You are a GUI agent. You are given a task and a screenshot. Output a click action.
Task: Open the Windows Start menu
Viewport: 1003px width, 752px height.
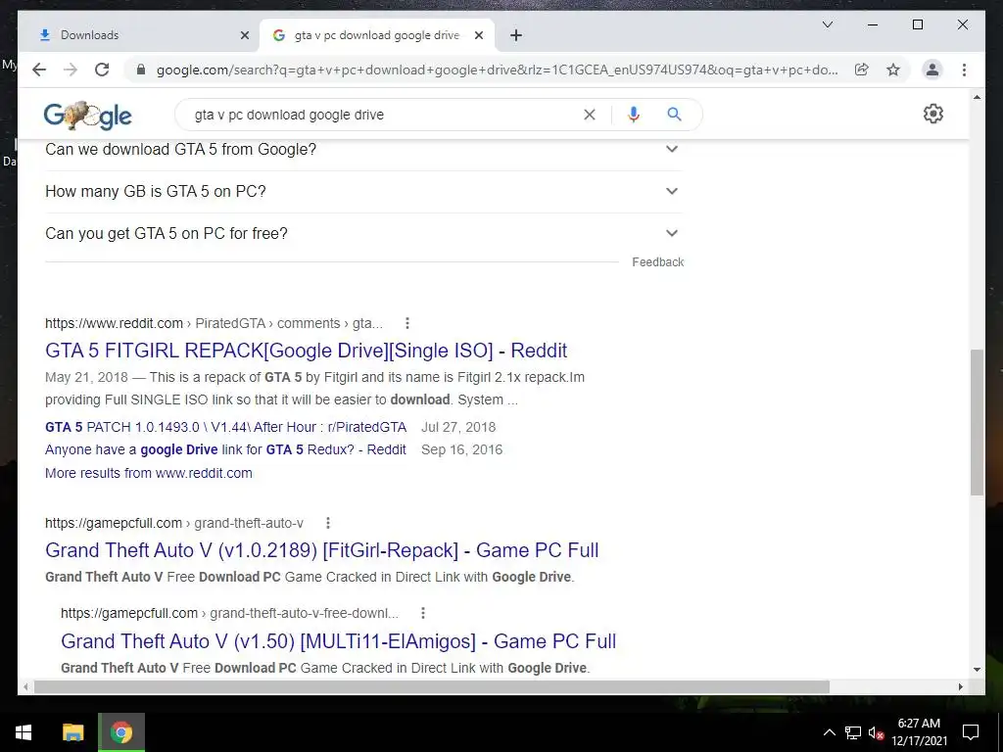pyautogui.click(x=24, y=732)
